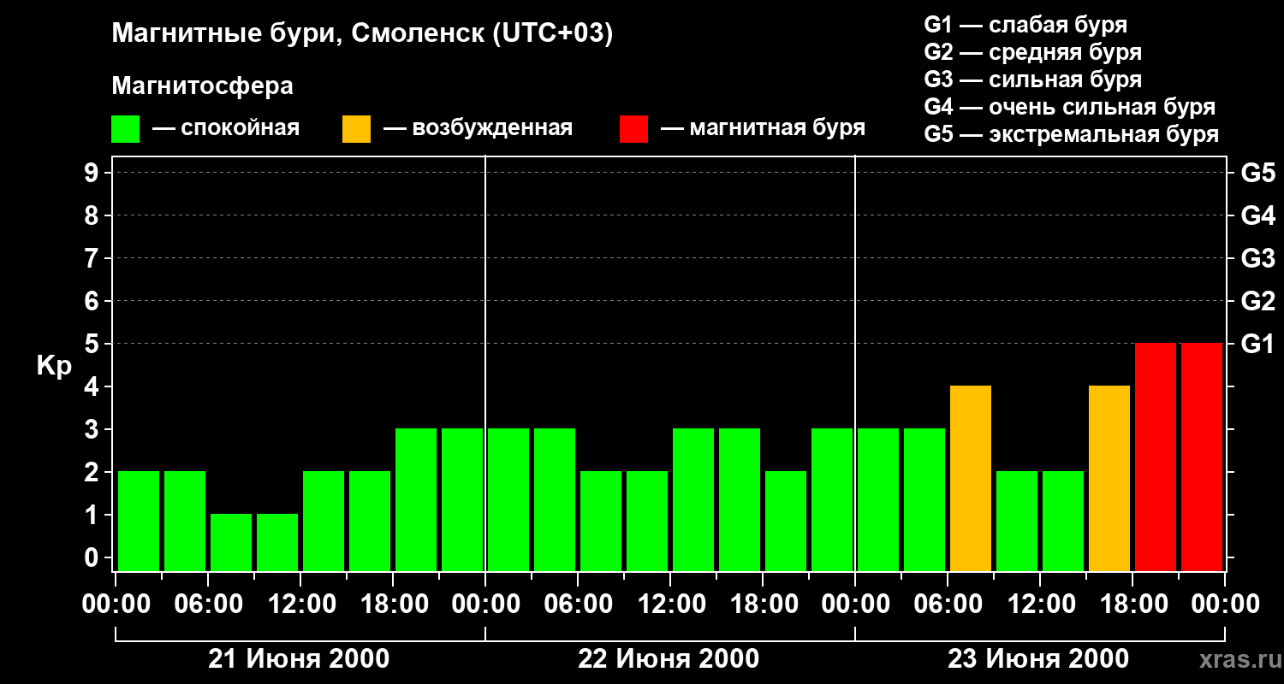Click the 'Kp' y-axis title
The image size is (1284, 684).
[54, 366]
